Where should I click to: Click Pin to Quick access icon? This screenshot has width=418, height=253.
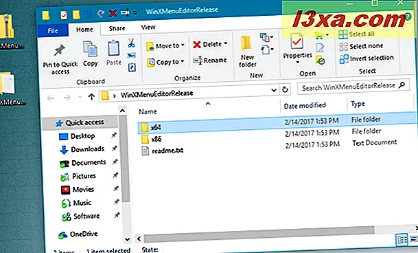(x=60, y=51)
